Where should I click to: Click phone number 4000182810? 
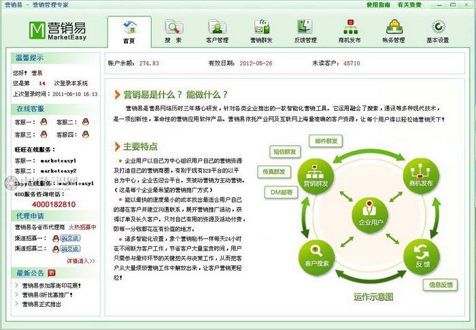54,204
